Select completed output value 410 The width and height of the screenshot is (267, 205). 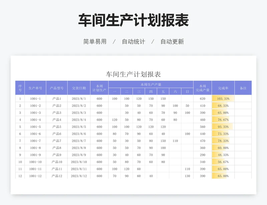(203, 106)
